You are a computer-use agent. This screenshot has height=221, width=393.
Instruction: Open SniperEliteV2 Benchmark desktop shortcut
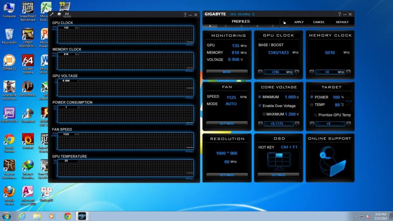point(28,12)
